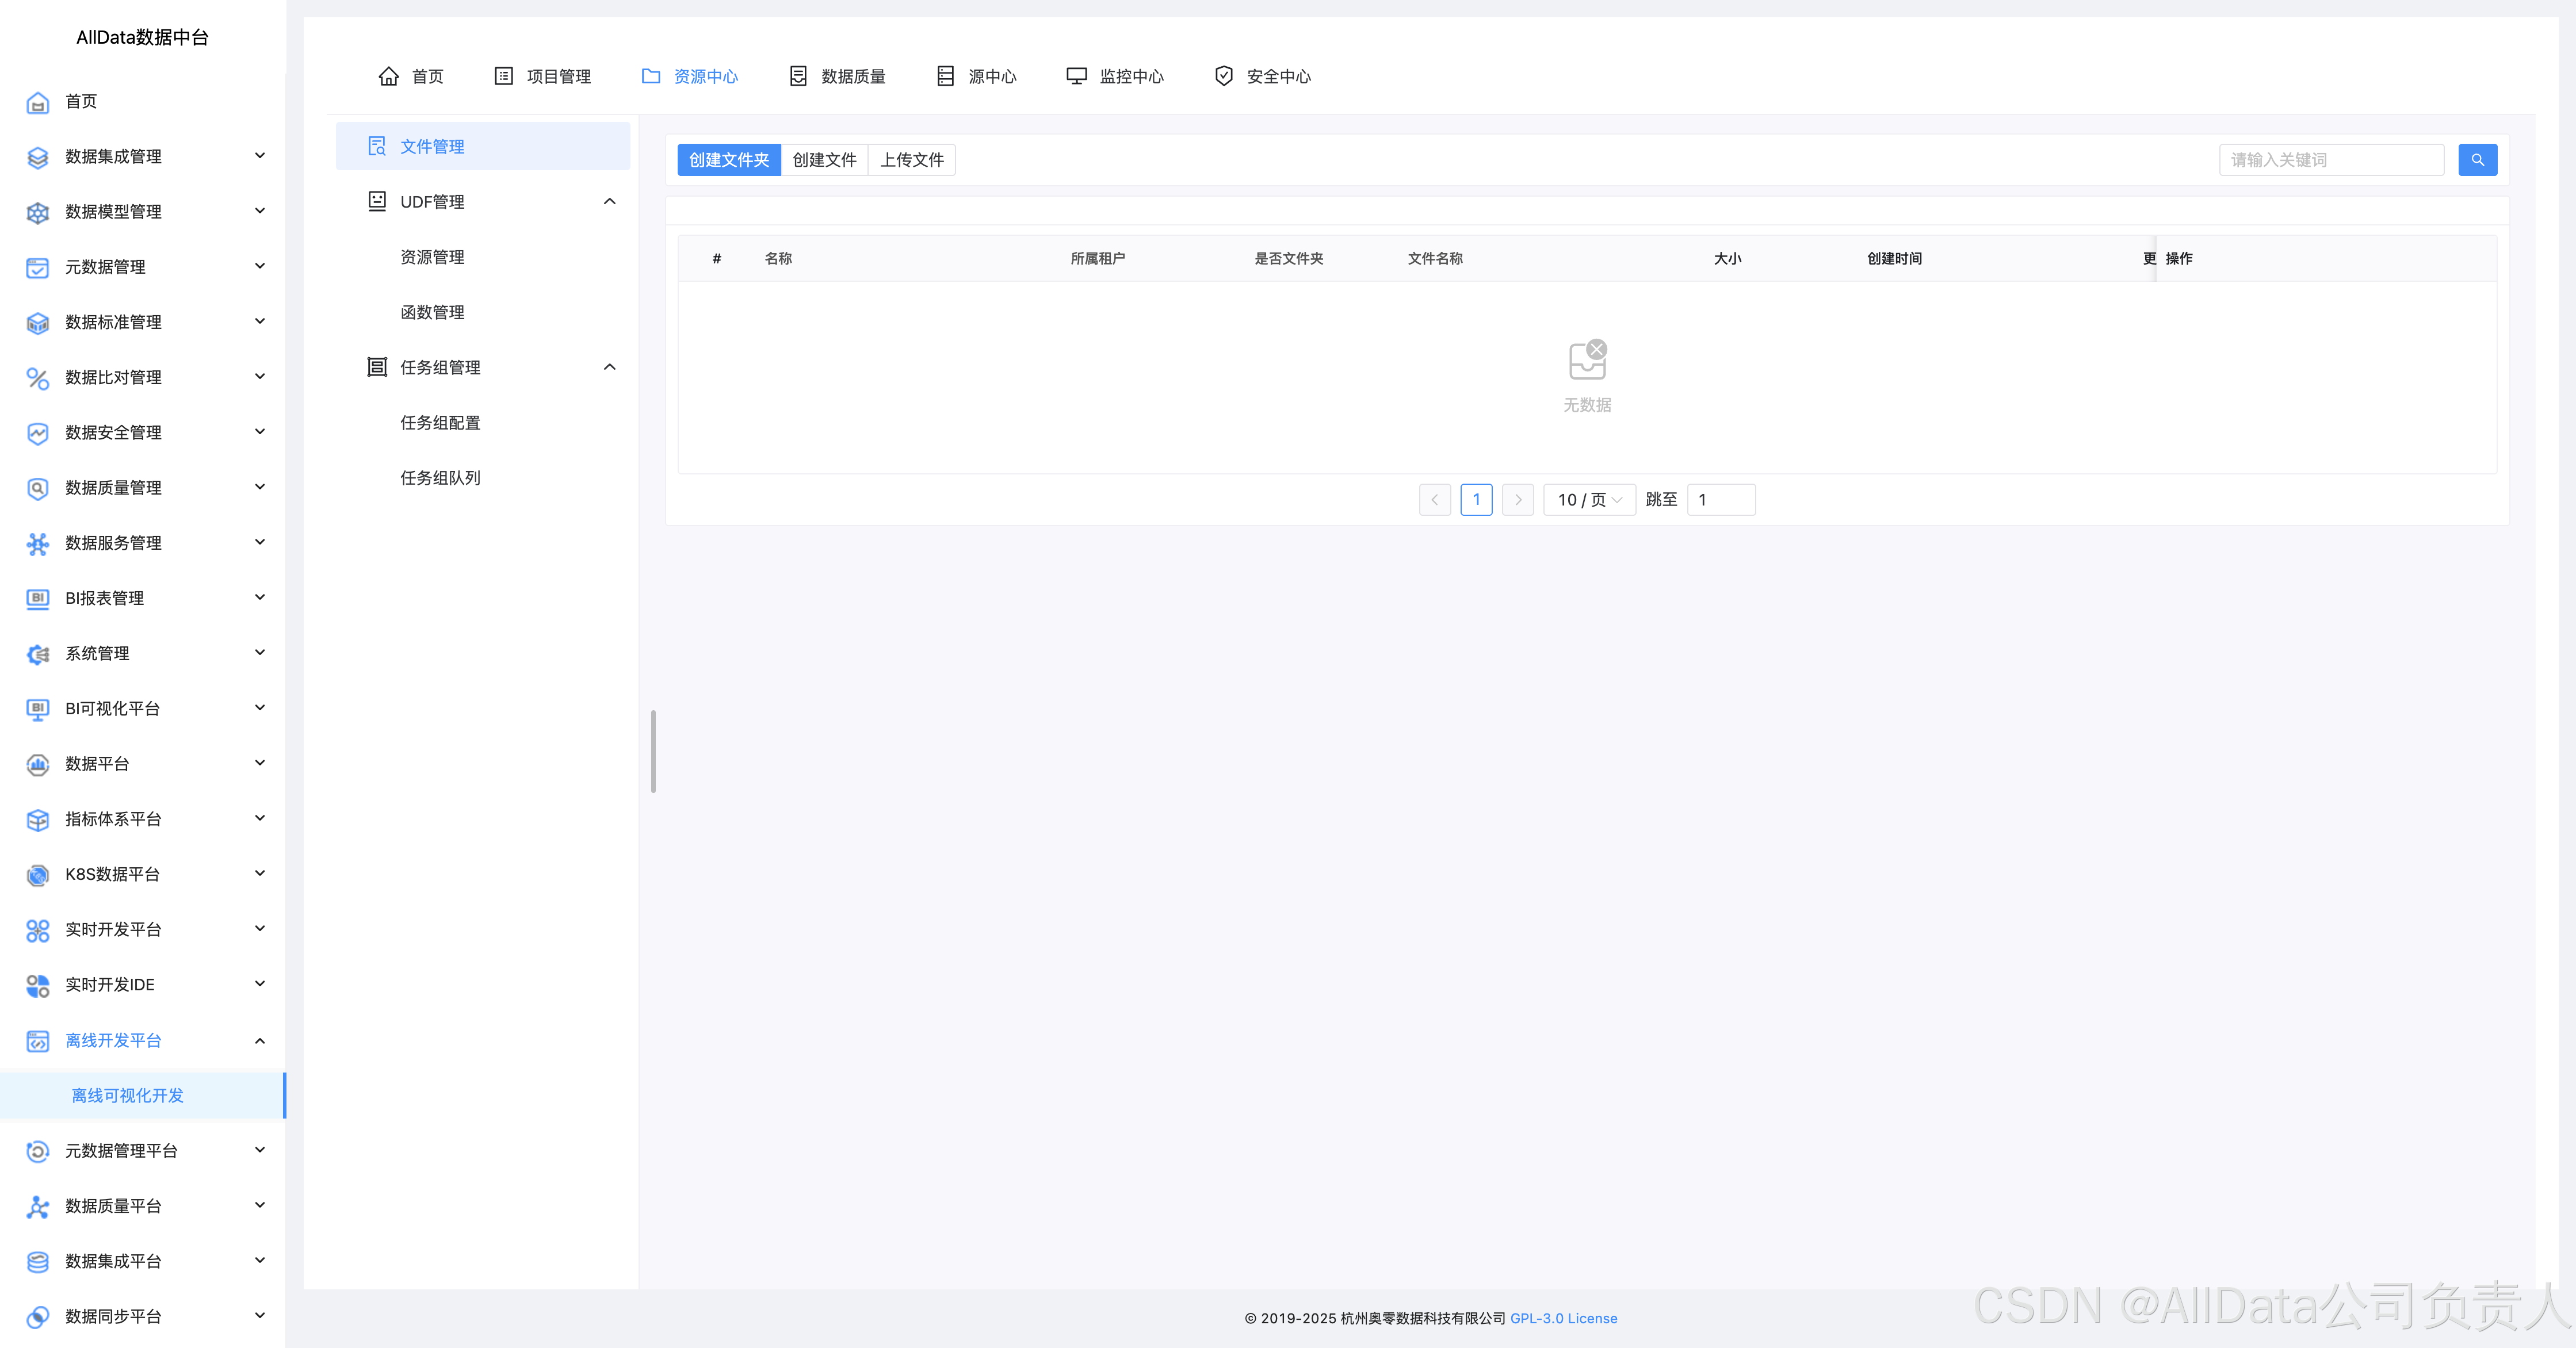Image resolution: width=2576 pixels, height=1348 pixels.
Task: Expand the 数据同步平台 chevron
Action: tap(260, 1316)
